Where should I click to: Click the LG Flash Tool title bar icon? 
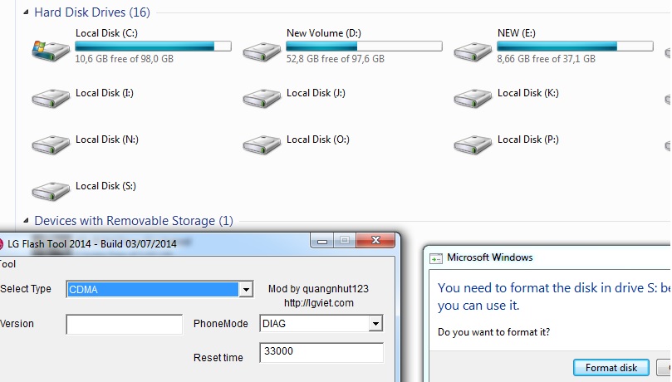[x=2, y=244]
